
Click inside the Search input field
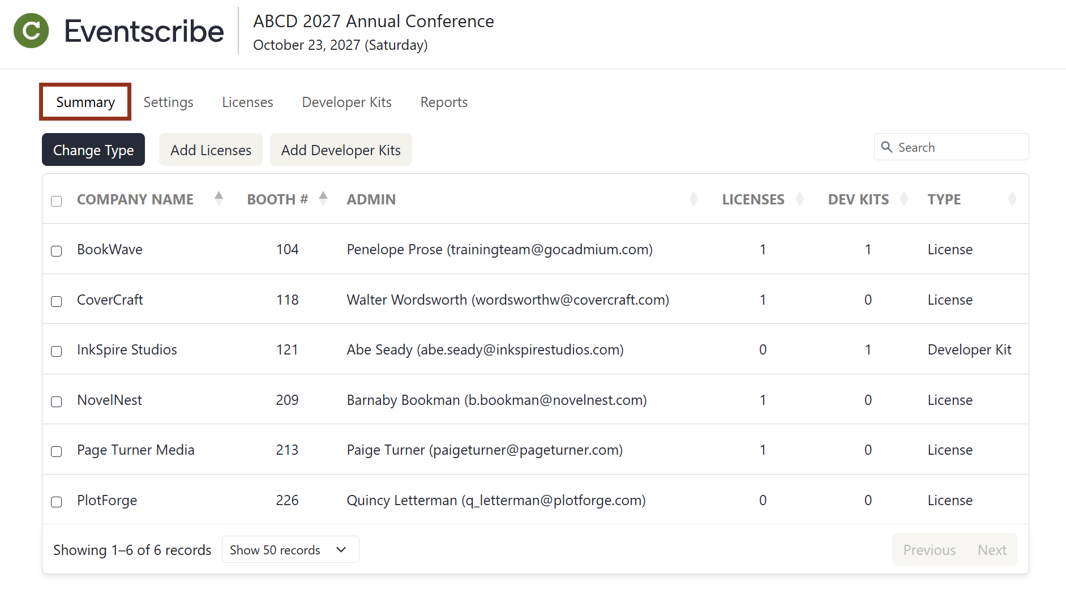point(957,147)
